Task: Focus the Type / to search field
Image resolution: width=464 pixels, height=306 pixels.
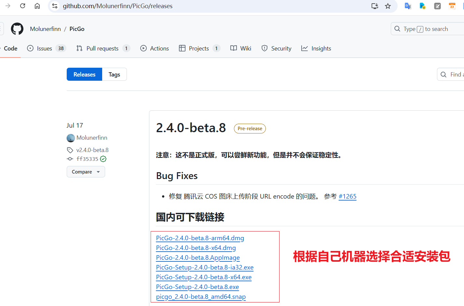Action: pos(427,29)
